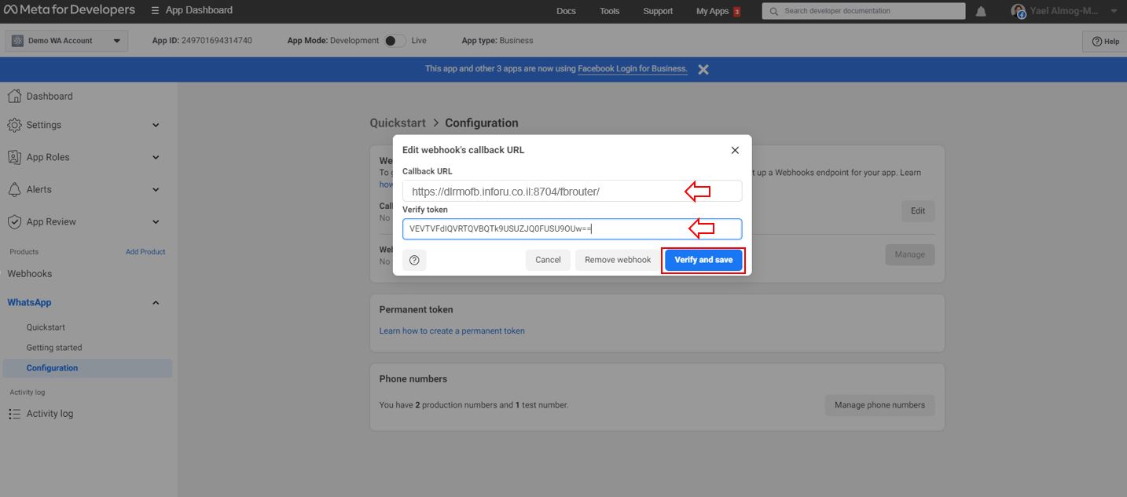The width and height of the screenshot is (1127, 497).
Task: Click the hamburger menu icon next to App Dashboard
Action: 155,11
